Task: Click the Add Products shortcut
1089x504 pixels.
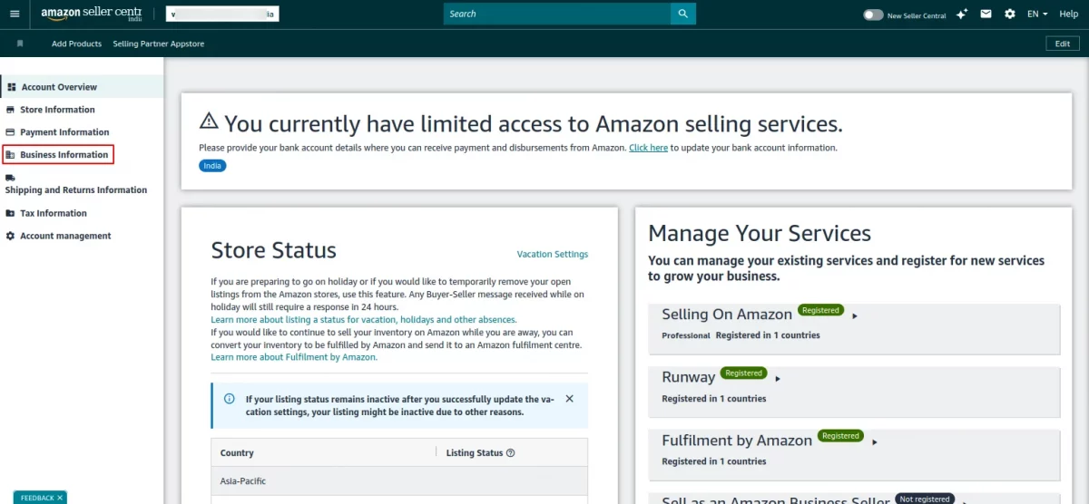Action: pos(76,44)
